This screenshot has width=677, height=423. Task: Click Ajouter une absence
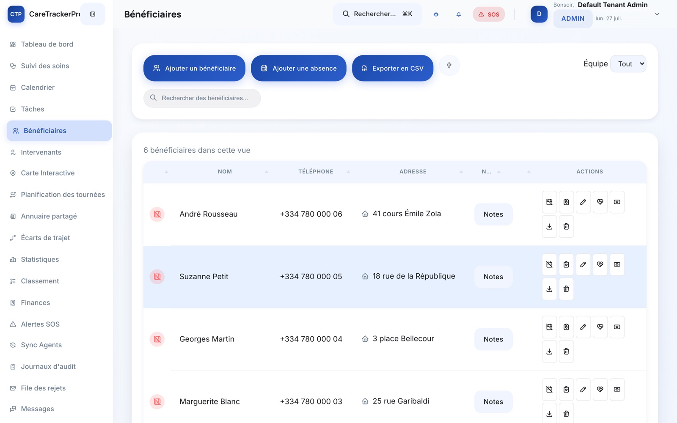coord(299,68)
